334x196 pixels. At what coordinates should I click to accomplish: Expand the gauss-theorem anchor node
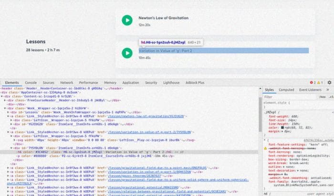click(8, 176)
